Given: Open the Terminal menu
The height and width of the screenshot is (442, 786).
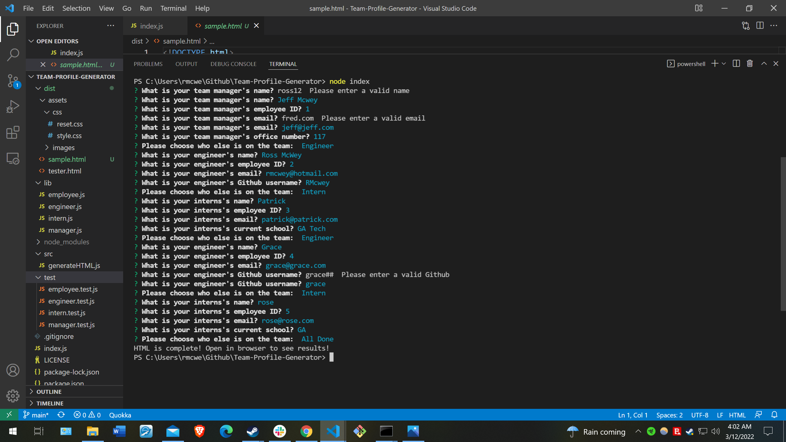Looking at the screenshot, I should pos(173,8).
